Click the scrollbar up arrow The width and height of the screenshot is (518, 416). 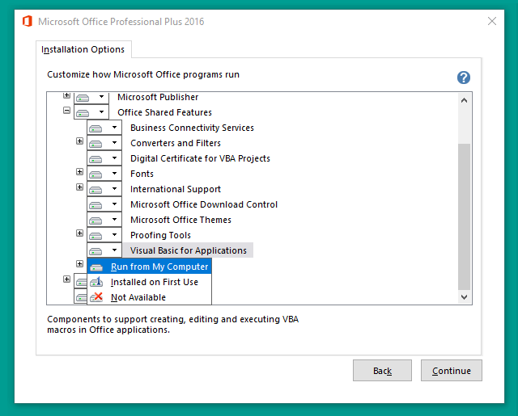[464, 100]
